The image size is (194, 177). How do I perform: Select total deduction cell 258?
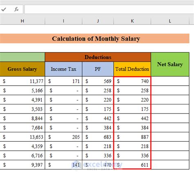132,91
